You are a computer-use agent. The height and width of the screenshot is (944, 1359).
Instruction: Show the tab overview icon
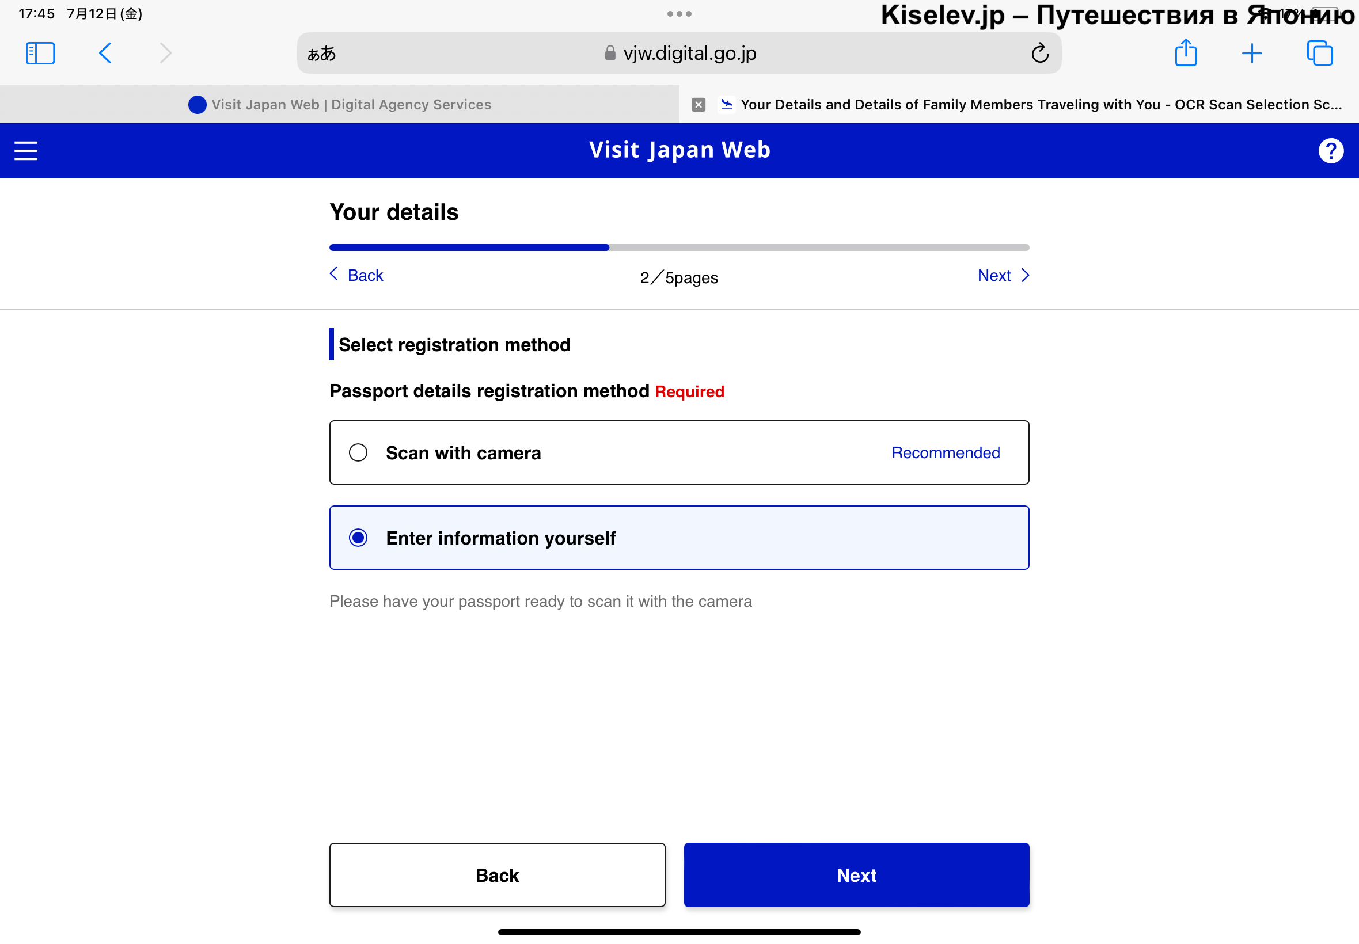(x=1319, y=53)
